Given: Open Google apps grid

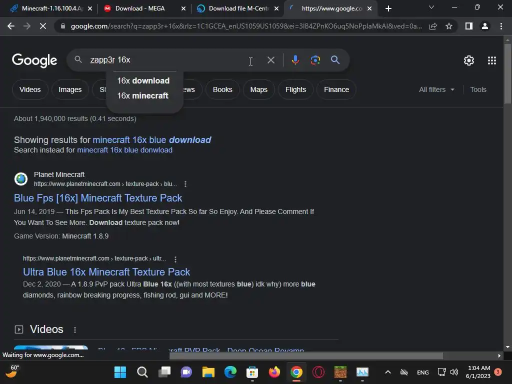Looking at the screenshot, I should [x=492, y=60].
